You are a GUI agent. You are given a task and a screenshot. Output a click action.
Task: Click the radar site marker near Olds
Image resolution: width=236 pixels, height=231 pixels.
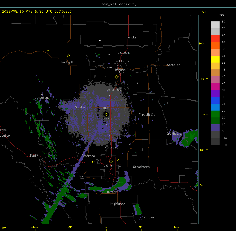point(106,114)
